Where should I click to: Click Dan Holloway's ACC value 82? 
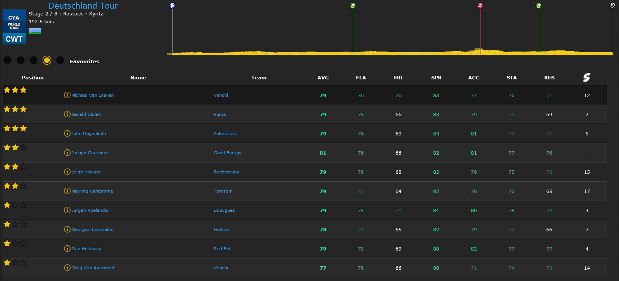pos(474,249)
